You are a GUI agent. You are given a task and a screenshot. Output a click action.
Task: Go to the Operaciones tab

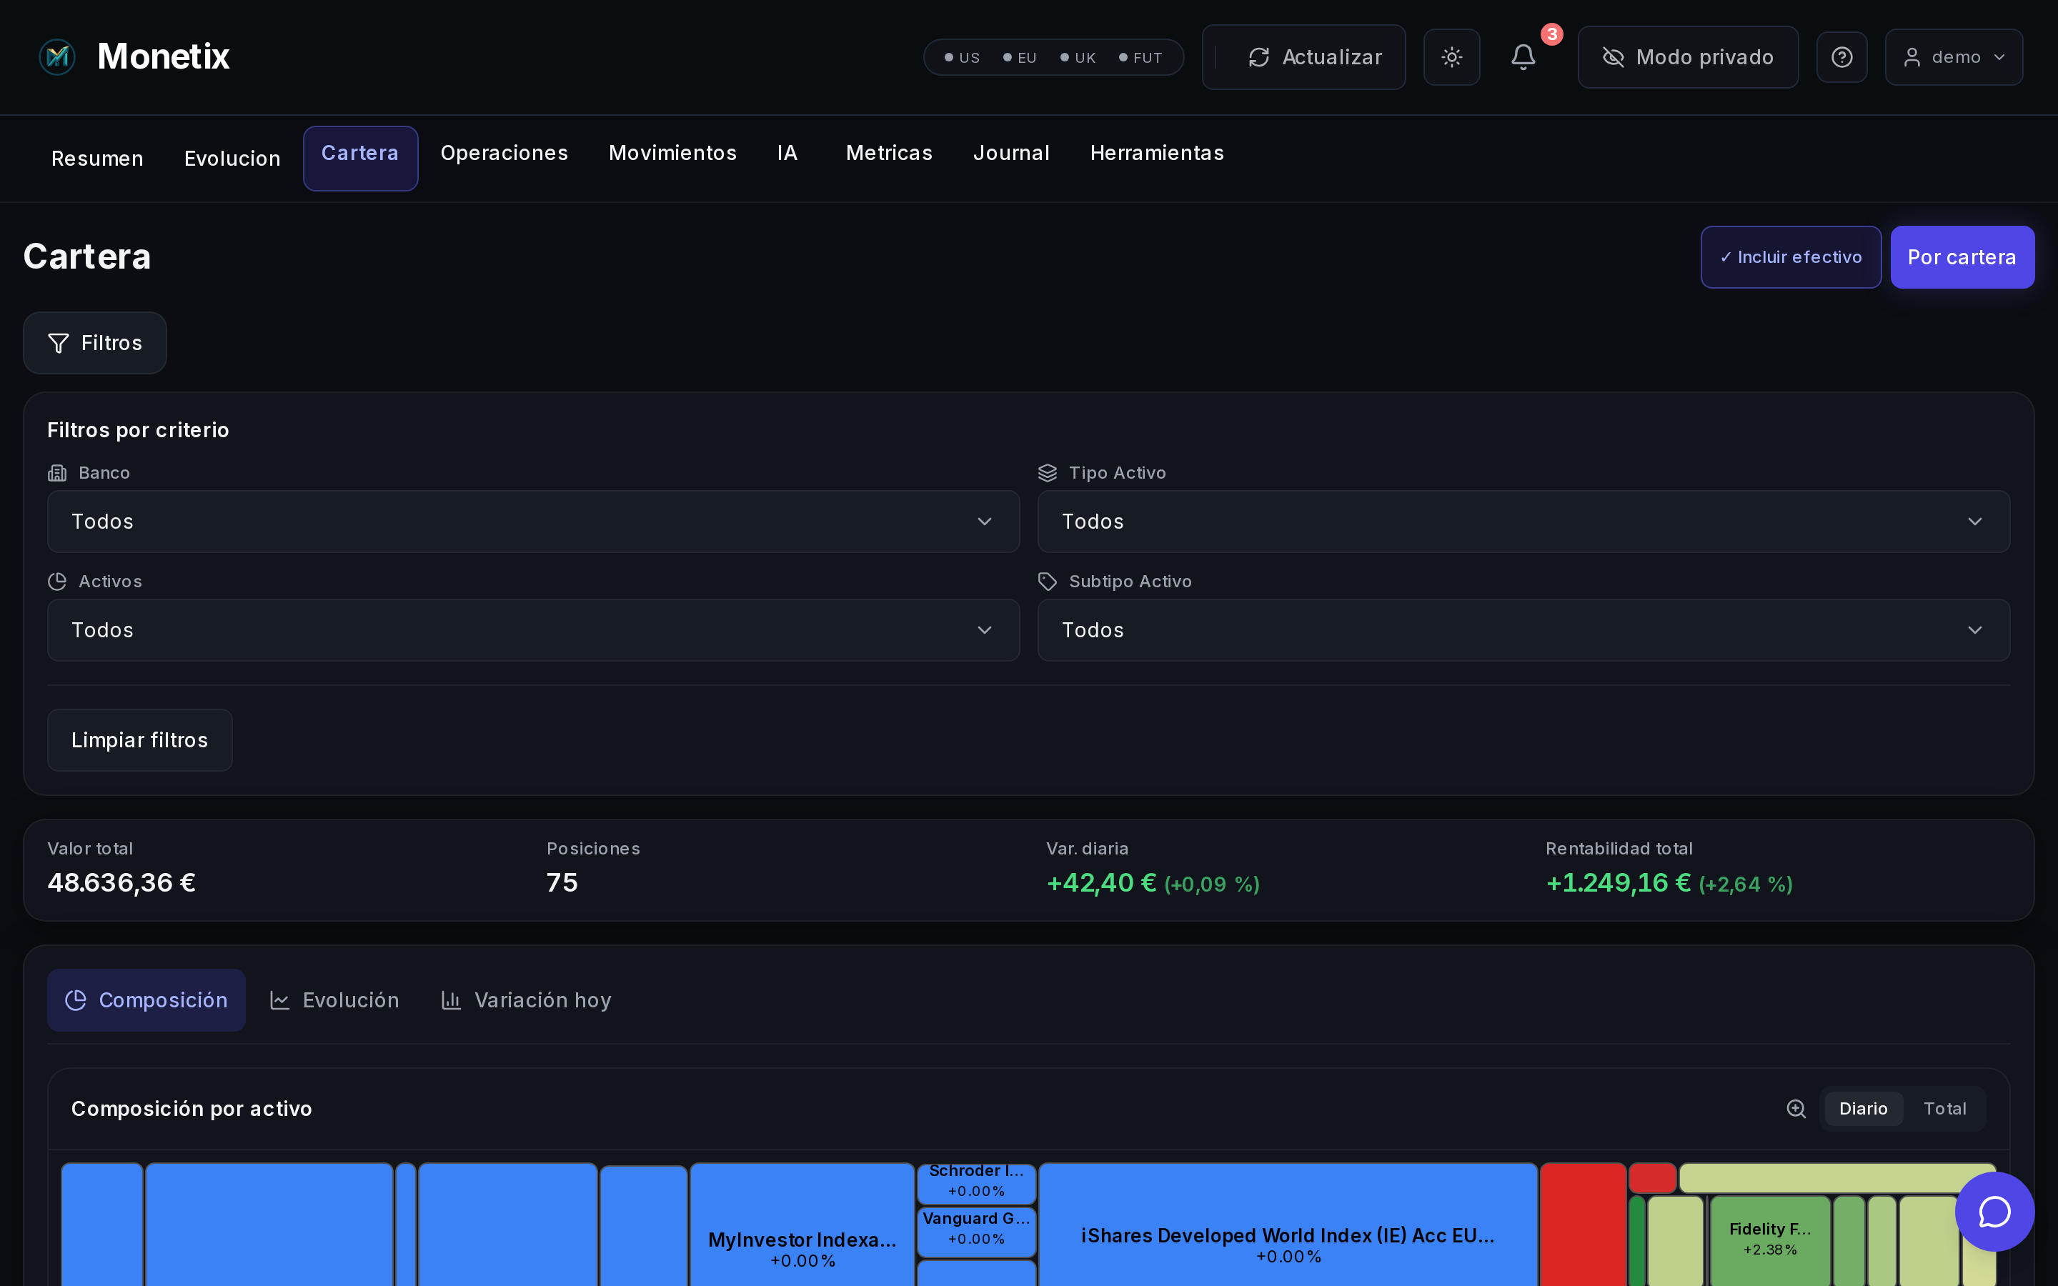click(504, 153)
